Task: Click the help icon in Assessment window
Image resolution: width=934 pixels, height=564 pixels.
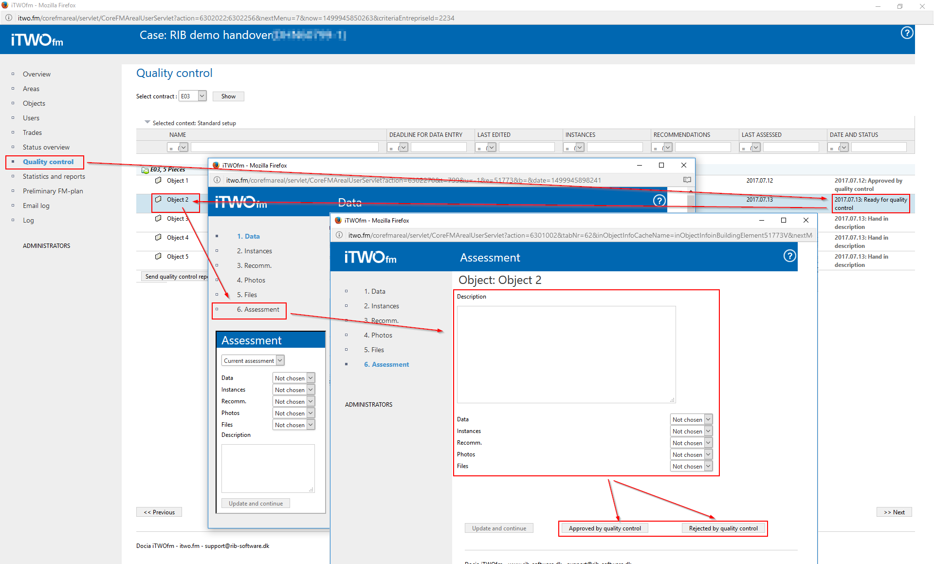Action: (789, 256)
